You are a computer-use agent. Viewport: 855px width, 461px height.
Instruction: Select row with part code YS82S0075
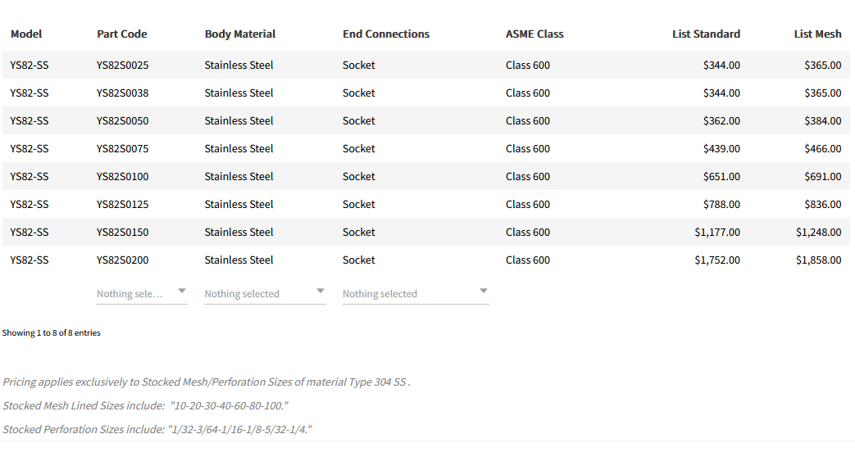123,149
